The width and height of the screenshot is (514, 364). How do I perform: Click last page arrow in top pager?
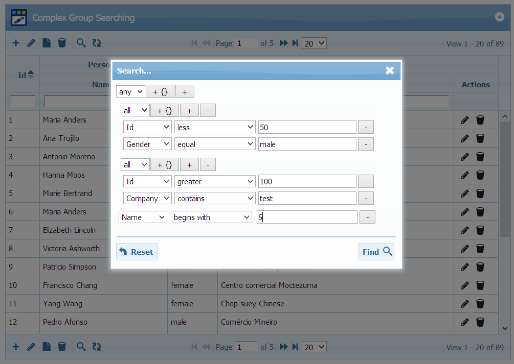(x=295, y=43)
